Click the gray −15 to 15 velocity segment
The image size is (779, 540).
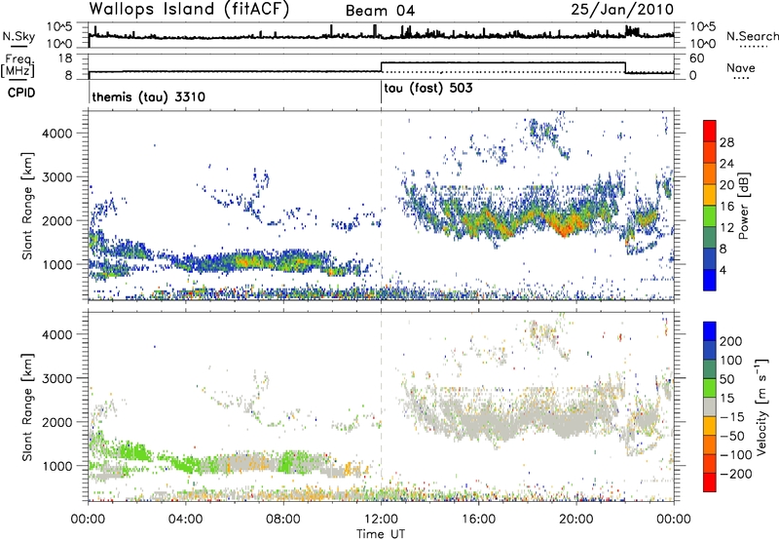pyautogui.click(x=710, y=407)
